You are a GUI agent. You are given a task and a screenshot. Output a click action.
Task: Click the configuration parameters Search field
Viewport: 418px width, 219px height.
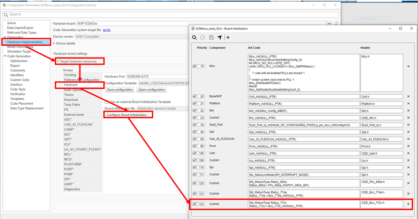(171, 15)
